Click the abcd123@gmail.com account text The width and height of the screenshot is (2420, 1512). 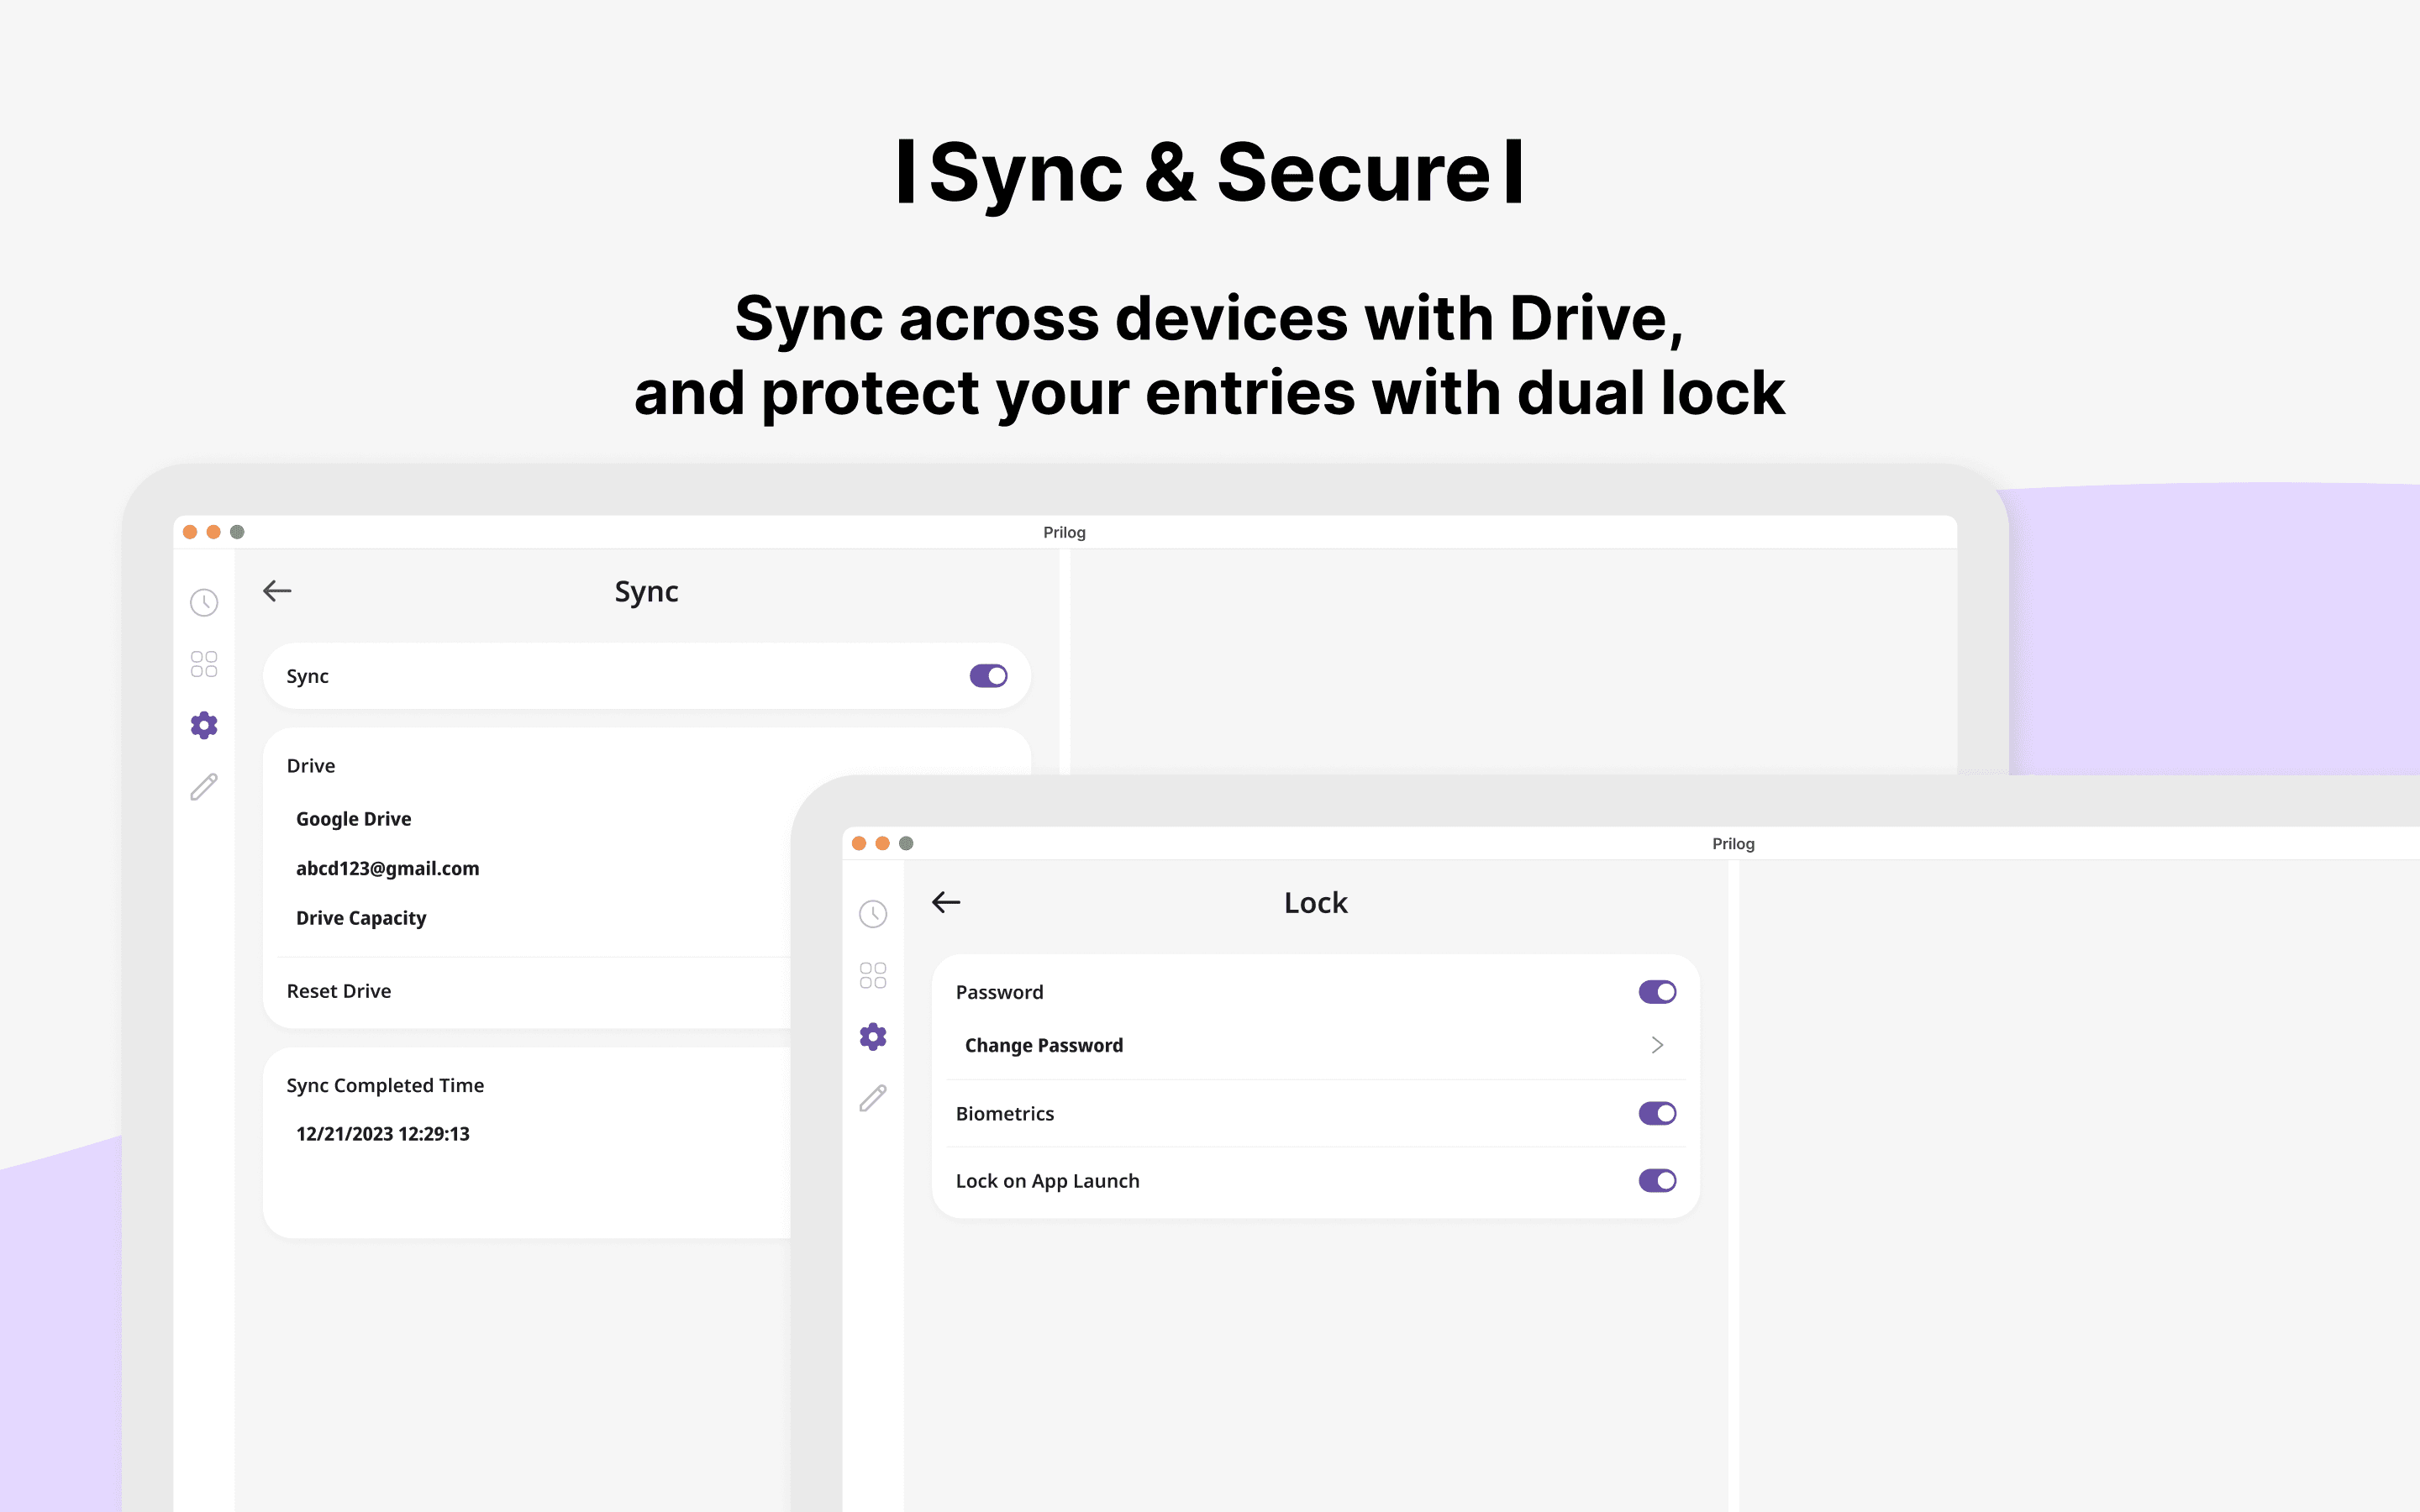(x=388, y=868)
